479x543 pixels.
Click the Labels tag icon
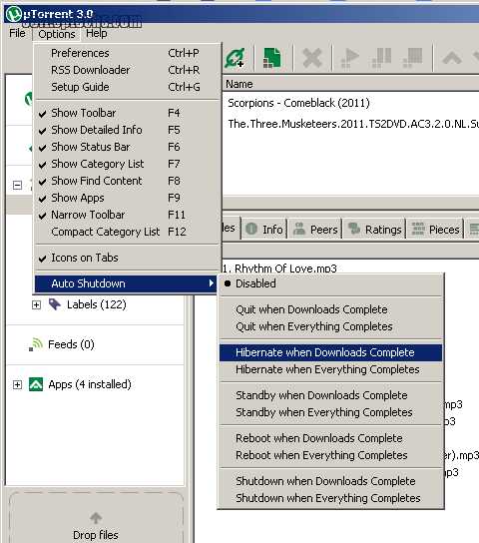(55, 304)
